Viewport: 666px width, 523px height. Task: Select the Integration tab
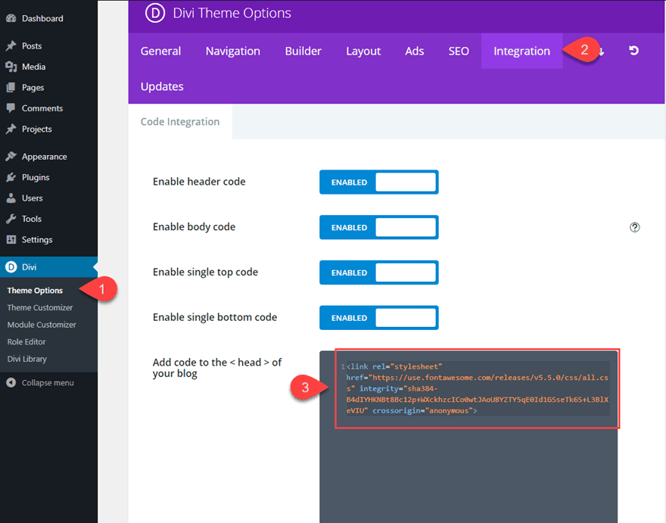pyautogui.click(x=521, y=51)
